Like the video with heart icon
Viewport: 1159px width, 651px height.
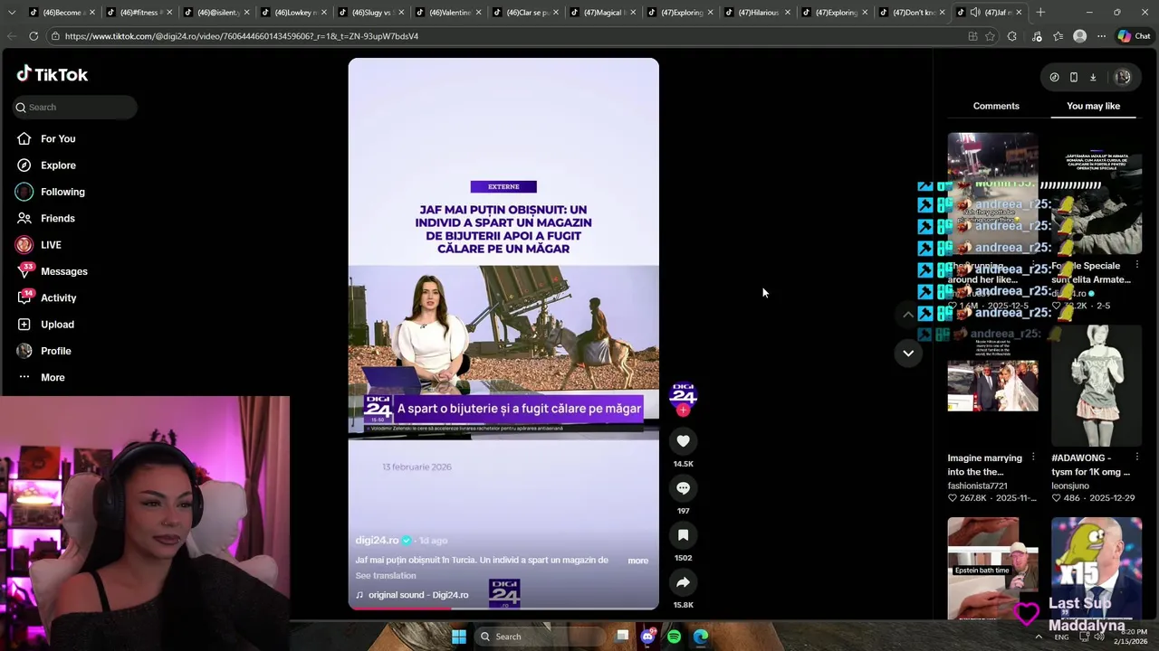(683, 440)
